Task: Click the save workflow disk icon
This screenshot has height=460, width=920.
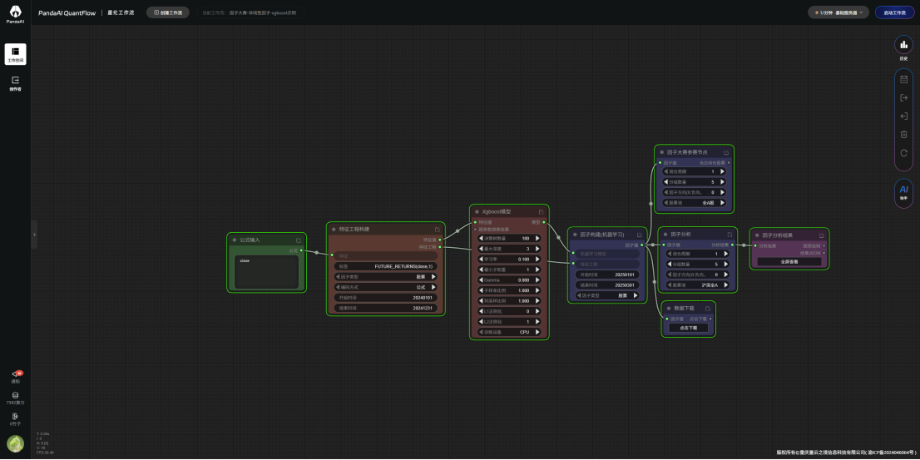Action: point(903,79)
